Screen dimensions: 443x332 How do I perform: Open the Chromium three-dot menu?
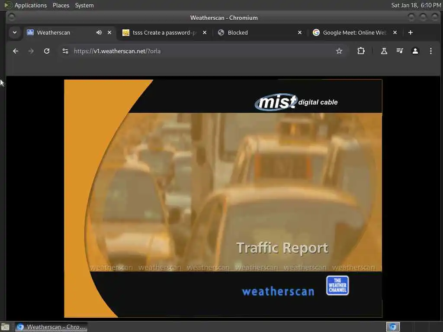click(430, 51)
